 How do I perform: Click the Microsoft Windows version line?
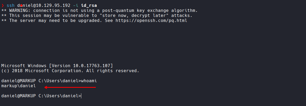57,66
